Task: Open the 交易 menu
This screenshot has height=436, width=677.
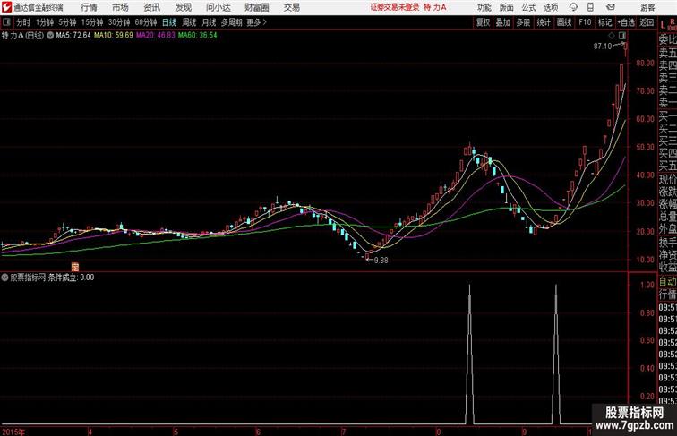Action: (291, 7)
